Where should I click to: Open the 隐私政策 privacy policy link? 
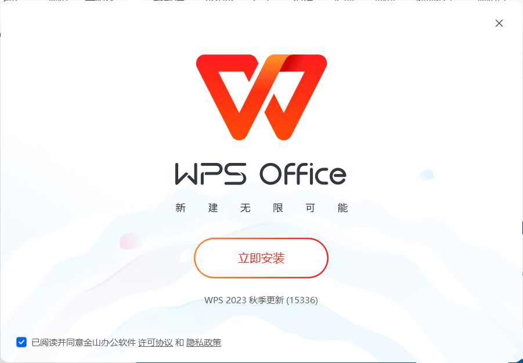point(204,342)
